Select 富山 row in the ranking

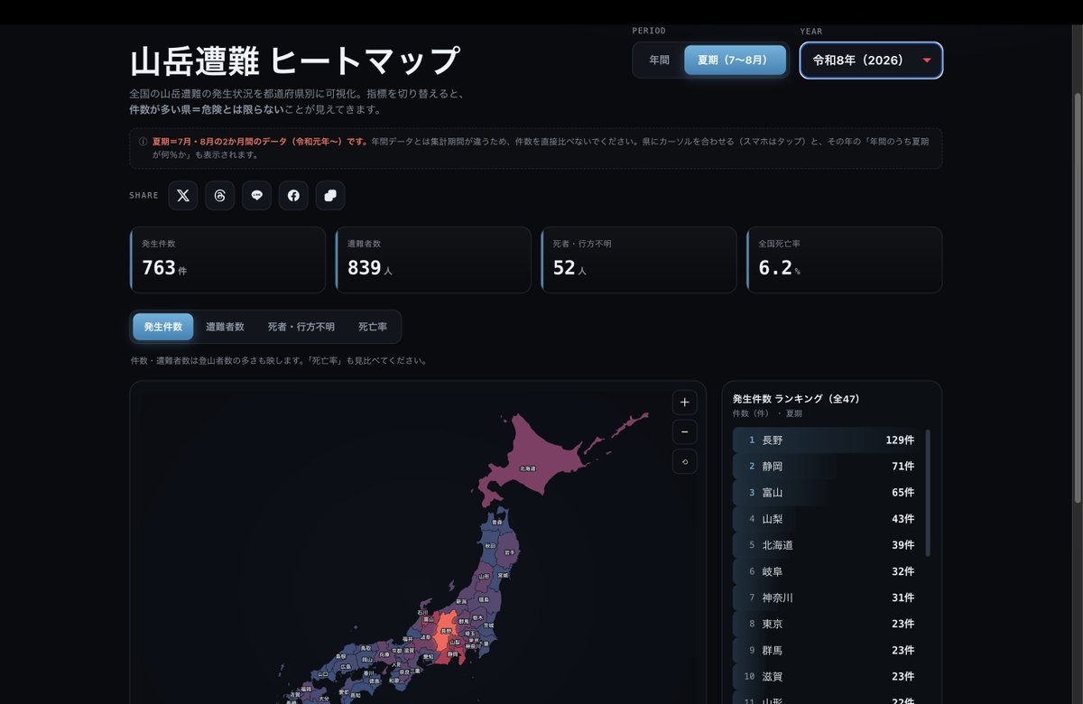point(827,493)
